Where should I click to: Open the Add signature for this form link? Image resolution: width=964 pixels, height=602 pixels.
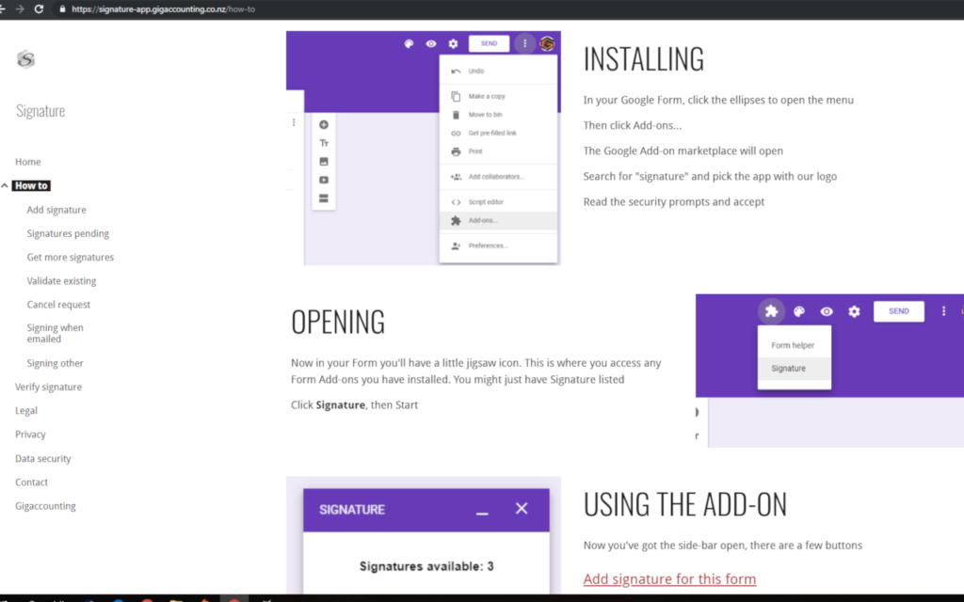669,578
